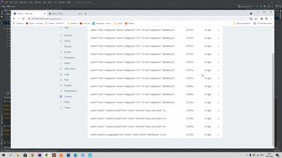Open the Laravel bookmark in bookmarks bar
The width and height of the screenshot is (282, 158).
pyautogui.click(x=55, y=23)
